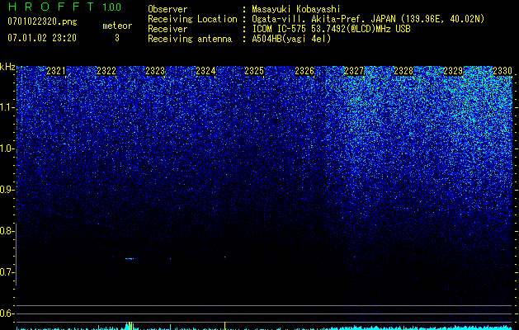Screen dimensions: 519x330
Task: Click the 2328 time marker
Action: tap(403, 71)
